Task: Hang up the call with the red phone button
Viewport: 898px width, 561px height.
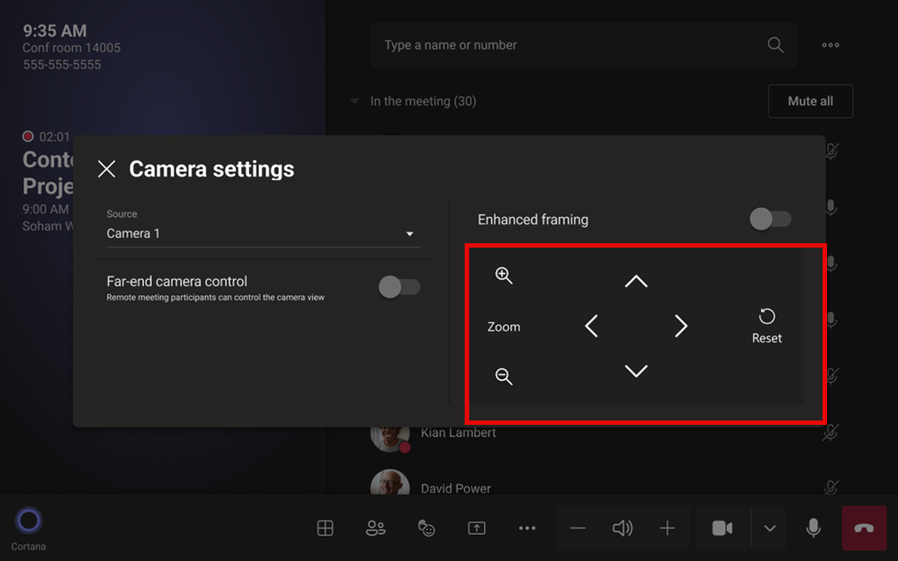Action: pyautogui.click(x=864, y=528)
